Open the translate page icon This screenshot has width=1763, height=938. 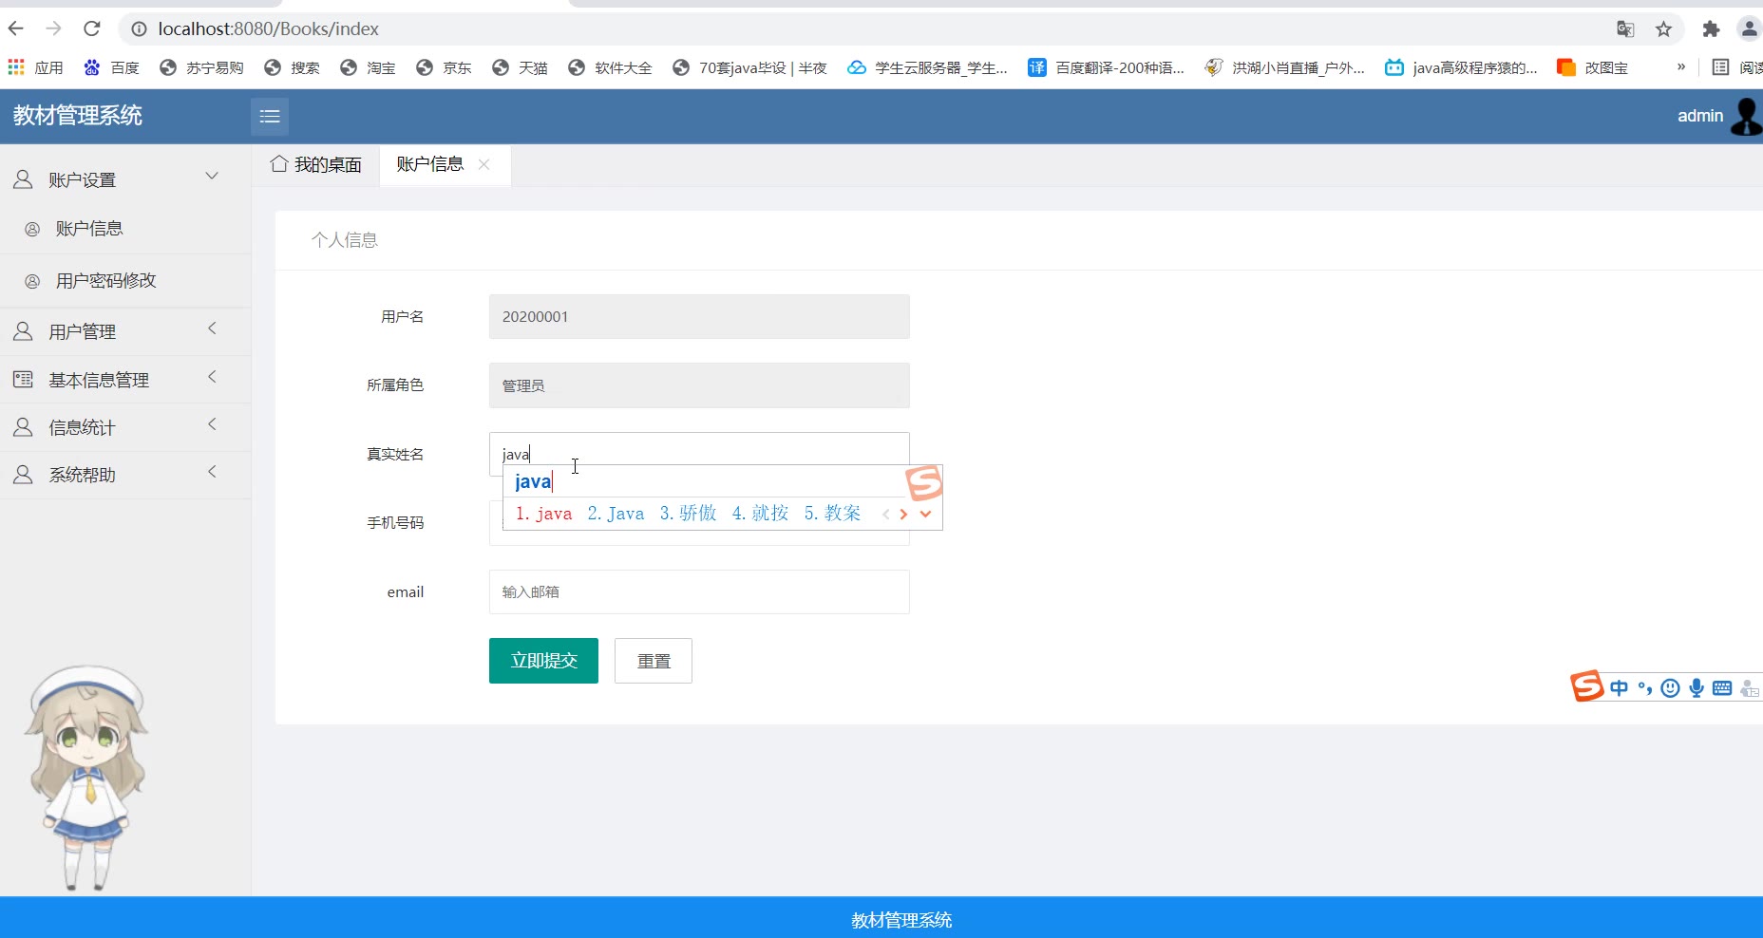pyautogui.click(x=1625, y=29)
